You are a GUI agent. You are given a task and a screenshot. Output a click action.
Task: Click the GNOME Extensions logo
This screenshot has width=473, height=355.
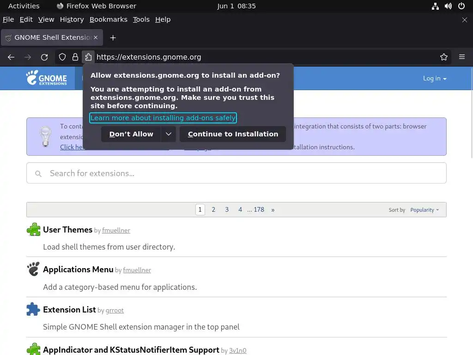(x=47, y=78)
